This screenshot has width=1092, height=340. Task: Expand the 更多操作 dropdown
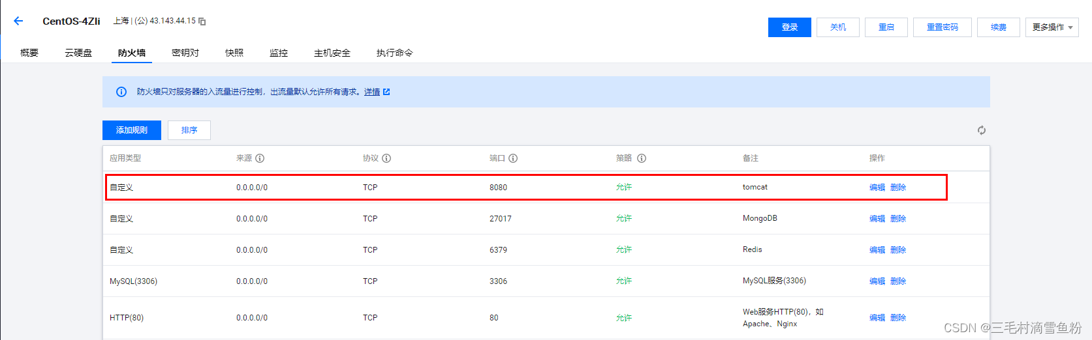point(1052,27)
